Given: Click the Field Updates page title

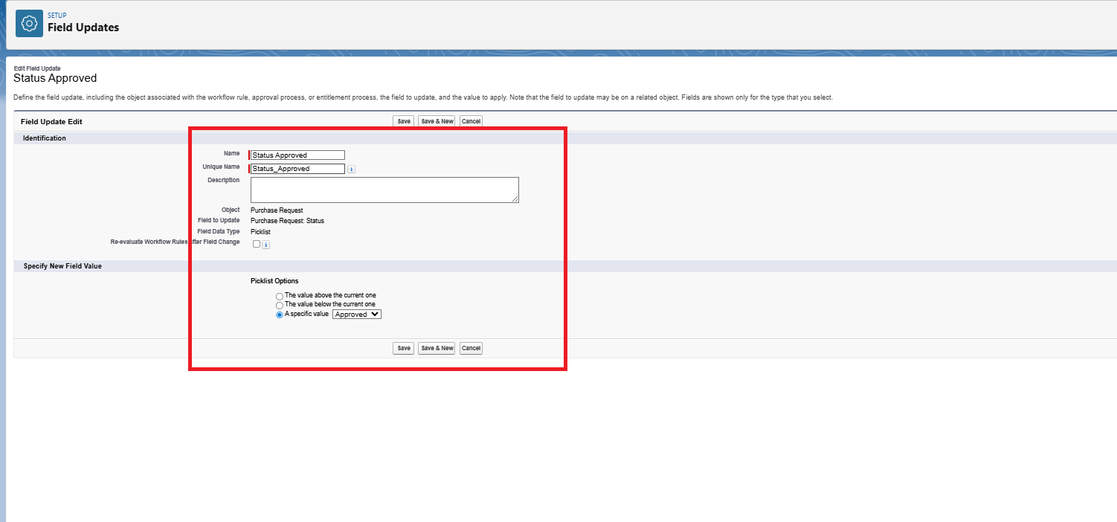Looking at the screenshot, I should [x=83, y=28].
